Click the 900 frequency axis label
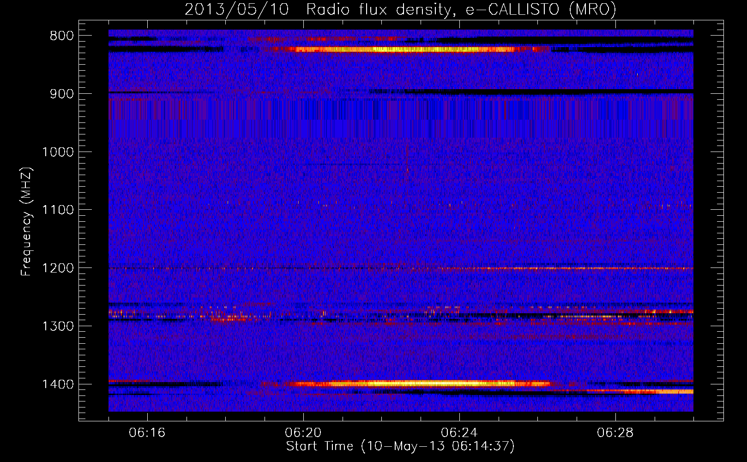The width and height of the screenshot is (747, 462). [x=62, y=94]
